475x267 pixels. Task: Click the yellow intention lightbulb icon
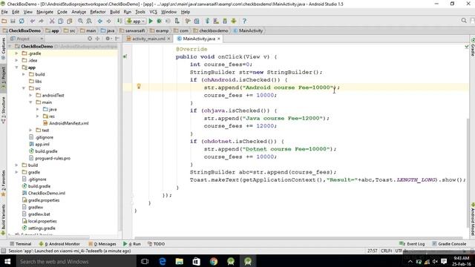[x=139, y=86]
